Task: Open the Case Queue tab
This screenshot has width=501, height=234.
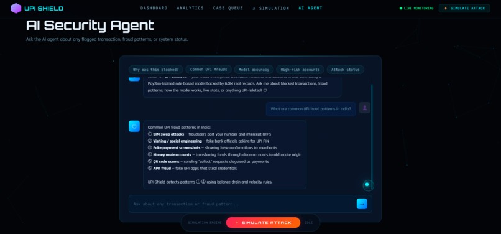Action: pyautogui.click(x=228, y=8)
